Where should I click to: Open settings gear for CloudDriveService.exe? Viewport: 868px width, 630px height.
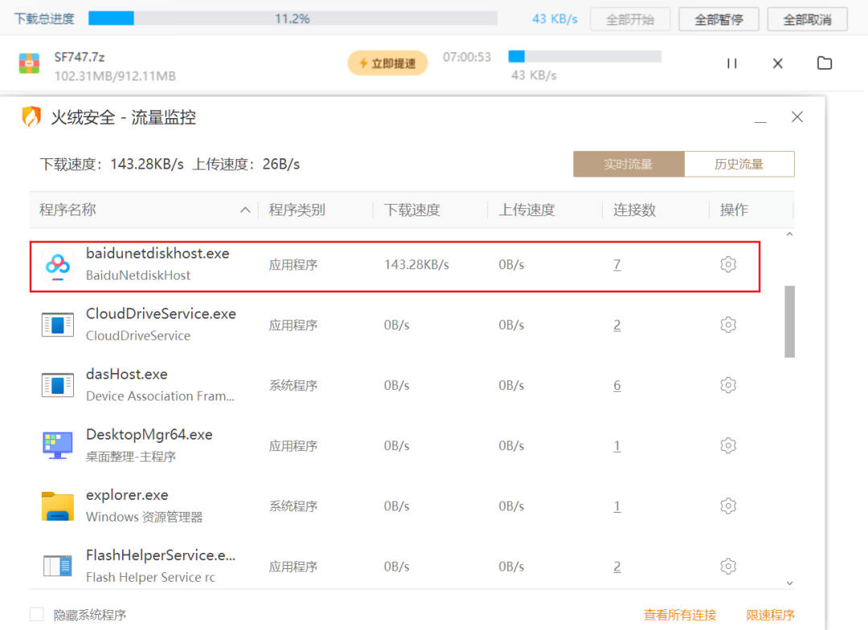[x=728, y=325]
